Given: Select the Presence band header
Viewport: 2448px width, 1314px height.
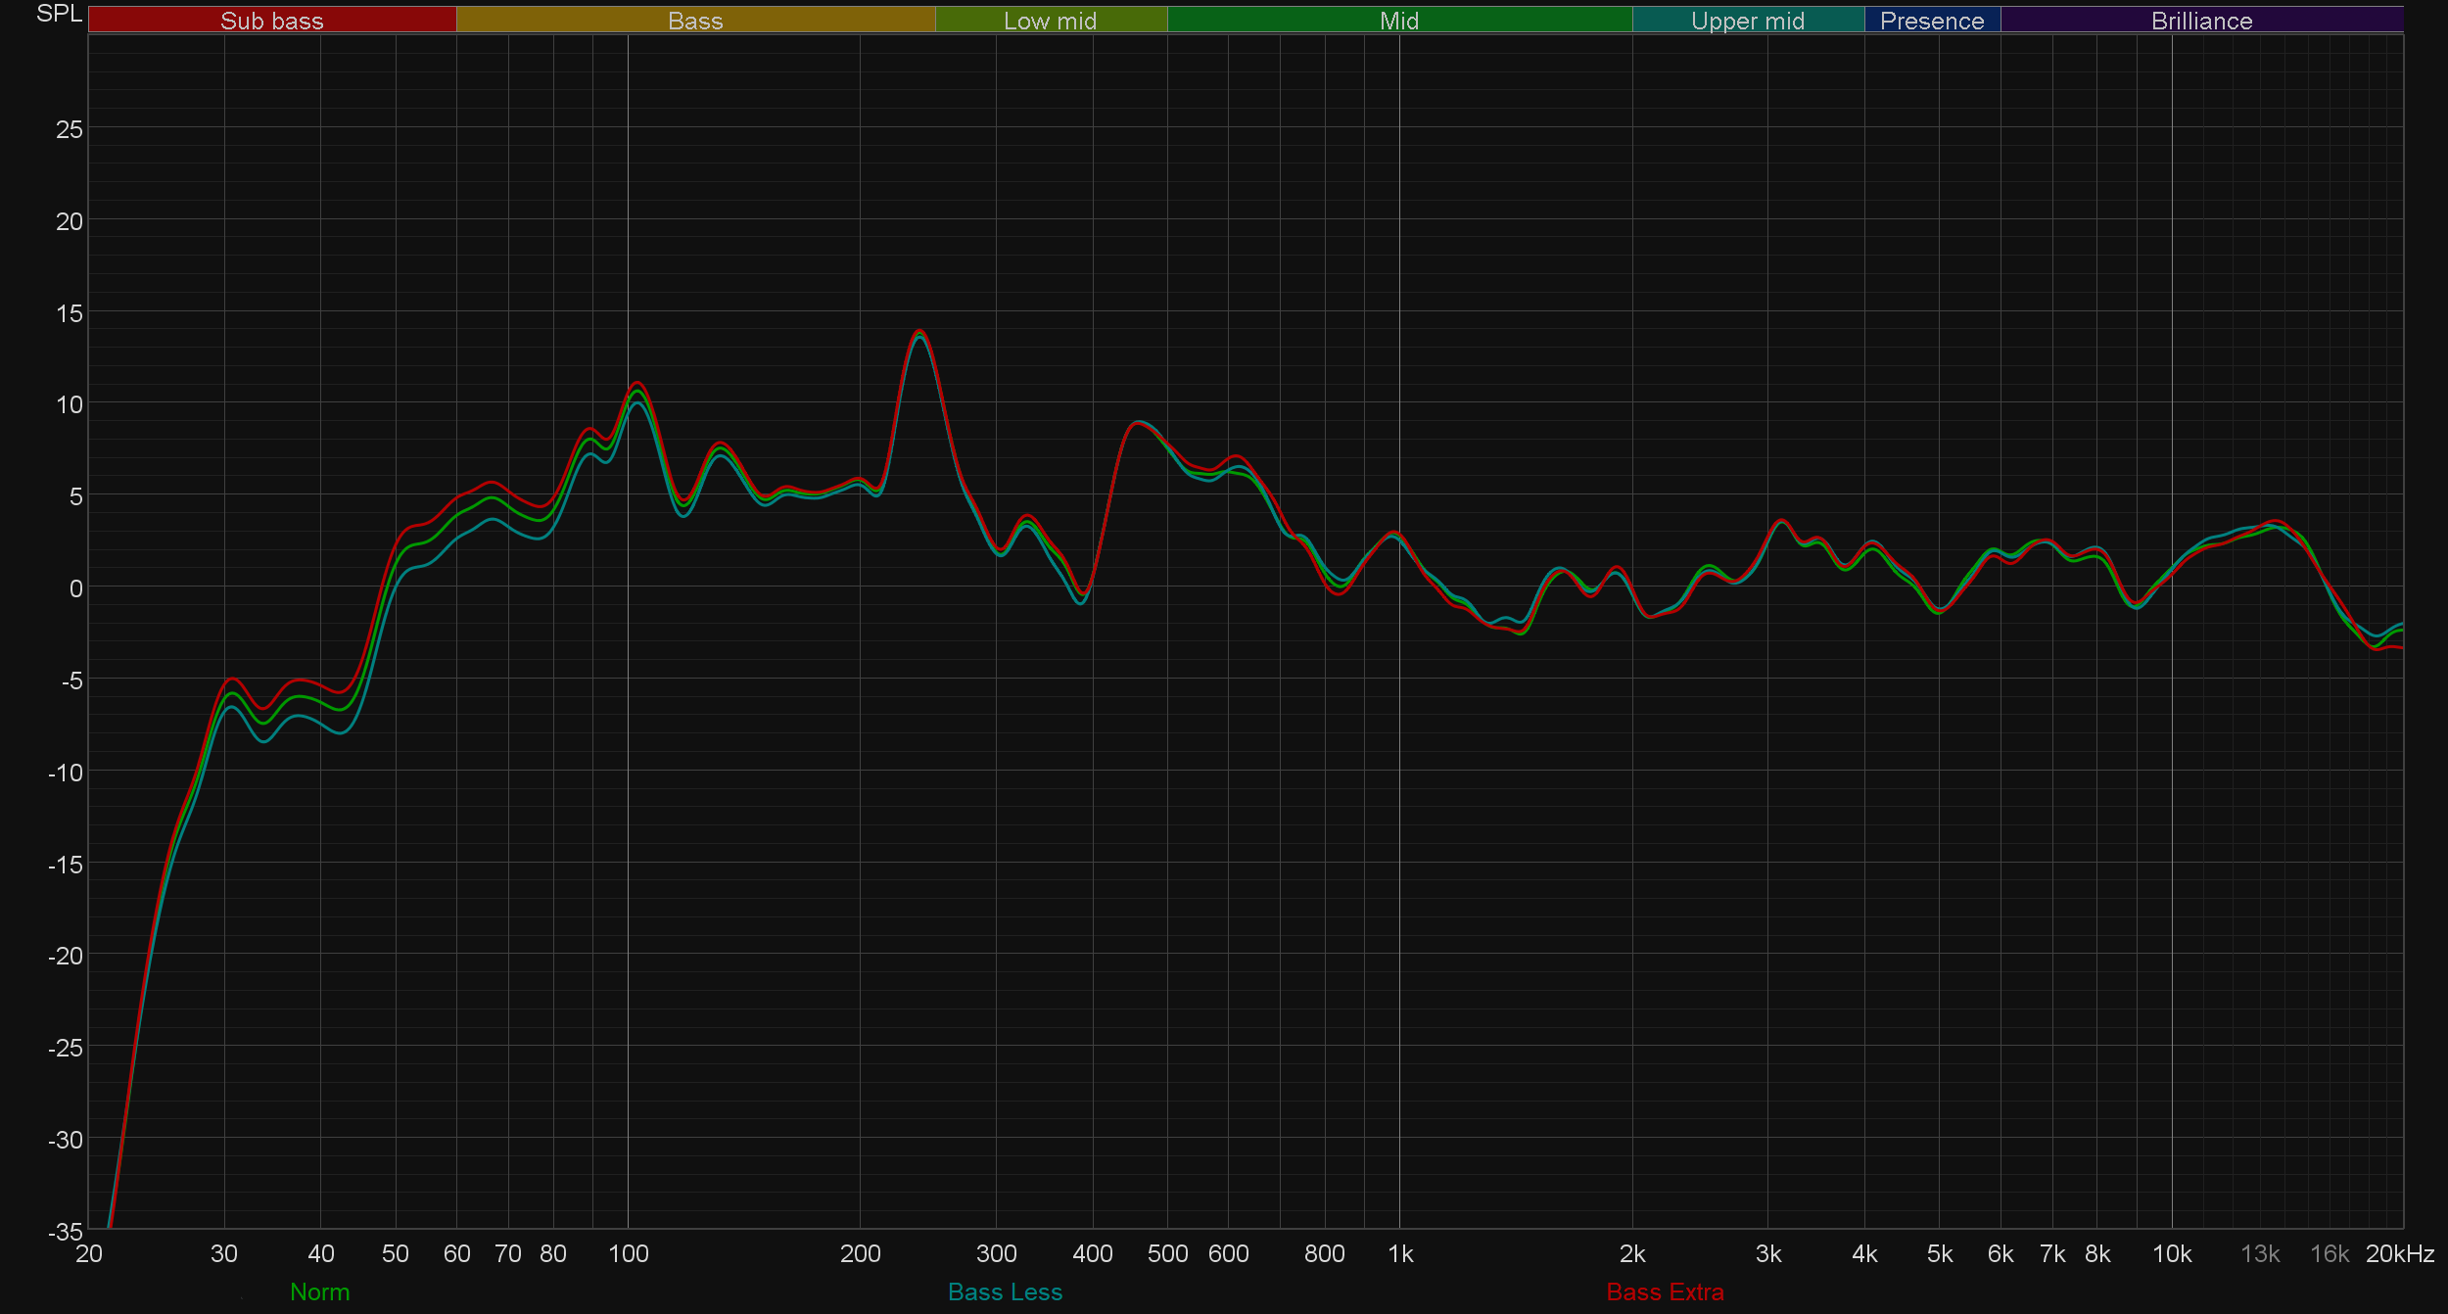Looking at the screenshot, I should tap(1931, 21).
